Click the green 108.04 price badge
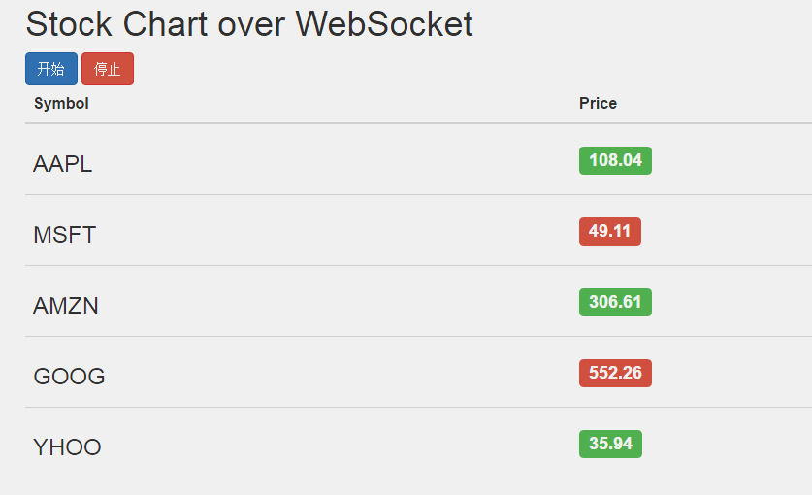The image size is (812, 495). click(x=615, y=160)
